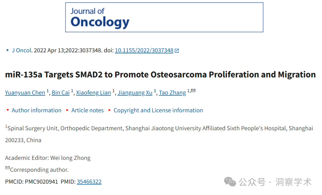Click the article title about miR-135a
The image size is (322, 195).
point(160,75)
